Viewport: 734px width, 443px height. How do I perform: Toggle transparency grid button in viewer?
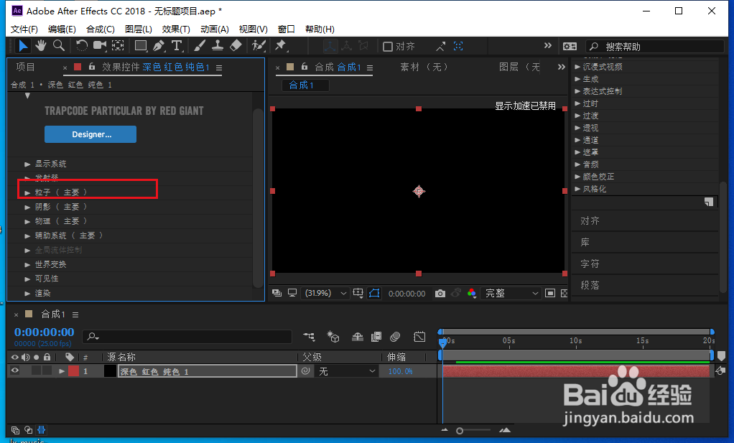point(564,294)
